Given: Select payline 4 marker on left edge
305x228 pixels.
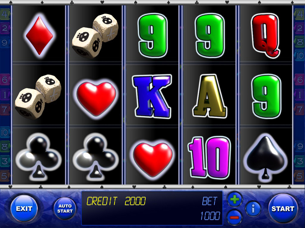Looking at the screenshot, I should (x=5, y=14).
